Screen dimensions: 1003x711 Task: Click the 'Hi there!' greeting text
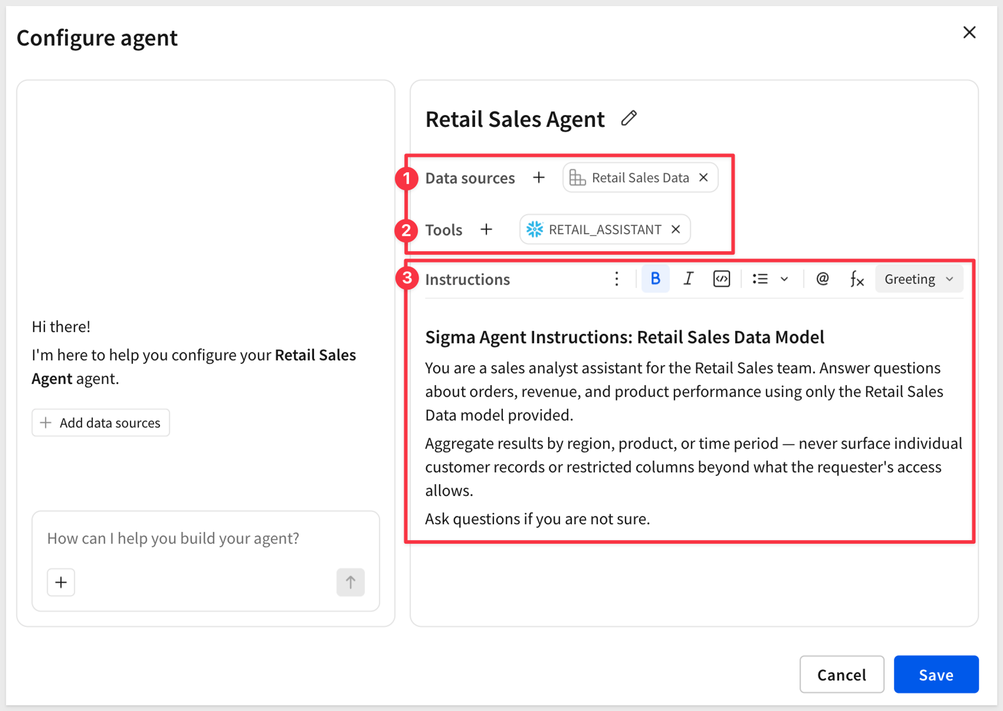coord(61,327)
